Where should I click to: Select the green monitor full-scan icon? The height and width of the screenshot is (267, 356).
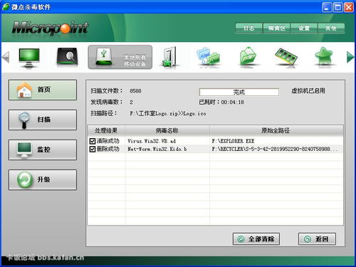click(29, 58)
